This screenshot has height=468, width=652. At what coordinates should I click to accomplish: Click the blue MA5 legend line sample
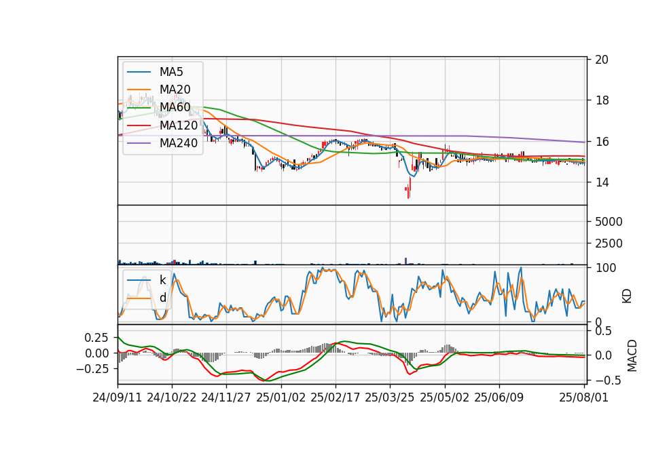click(139, 73)
